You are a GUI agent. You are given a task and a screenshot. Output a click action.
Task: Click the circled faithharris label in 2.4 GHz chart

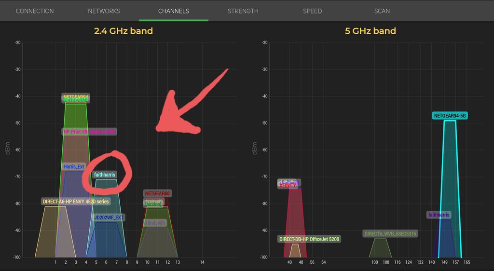point(105,175)
